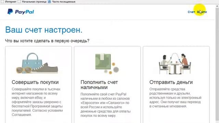
Task: Choose the Пополнить счет наличными heading
Action: 99,85
